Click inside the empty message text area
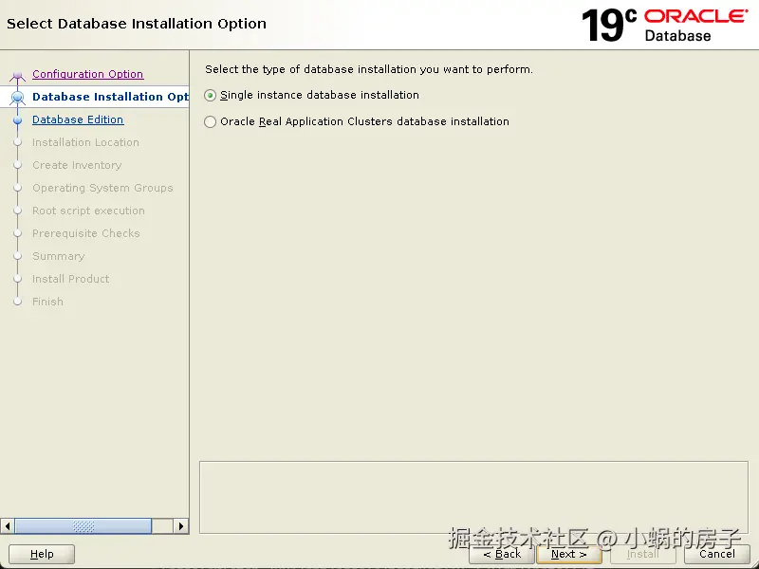The height and width of the screenshot is (569, 759). (x=473, y=497)
